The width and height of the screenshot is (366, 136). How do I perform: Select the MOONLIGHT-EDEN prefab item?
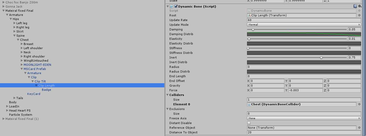pyautogui.click(x=37, y=65)
